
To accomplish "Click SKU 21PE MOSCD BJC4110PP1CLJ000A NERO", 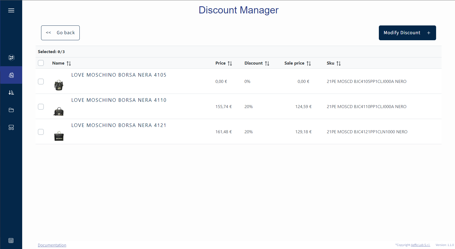I will click(367, 107).
